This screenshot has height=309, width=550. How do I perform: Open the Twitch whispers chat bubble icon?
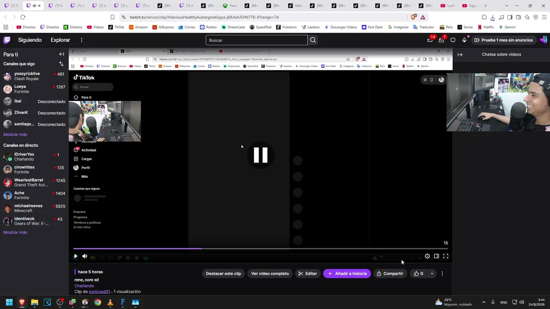point(453,40)
